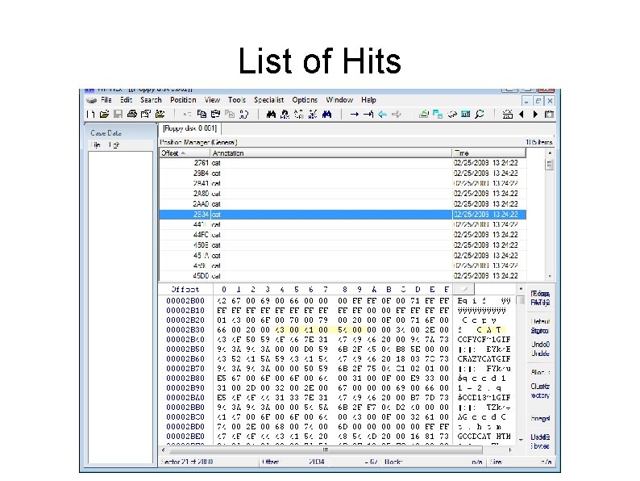640x481 pixels.
Task: Click the grey Forward arrow icon
Action: coord(397,114)
